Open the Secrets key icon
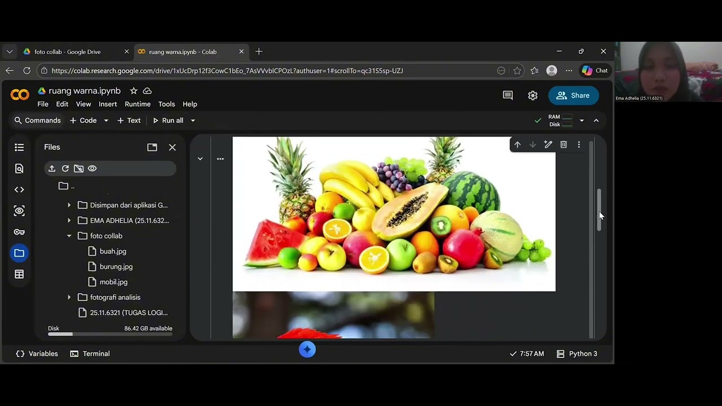This screenshot has height=406, width=722. [19, 232]
